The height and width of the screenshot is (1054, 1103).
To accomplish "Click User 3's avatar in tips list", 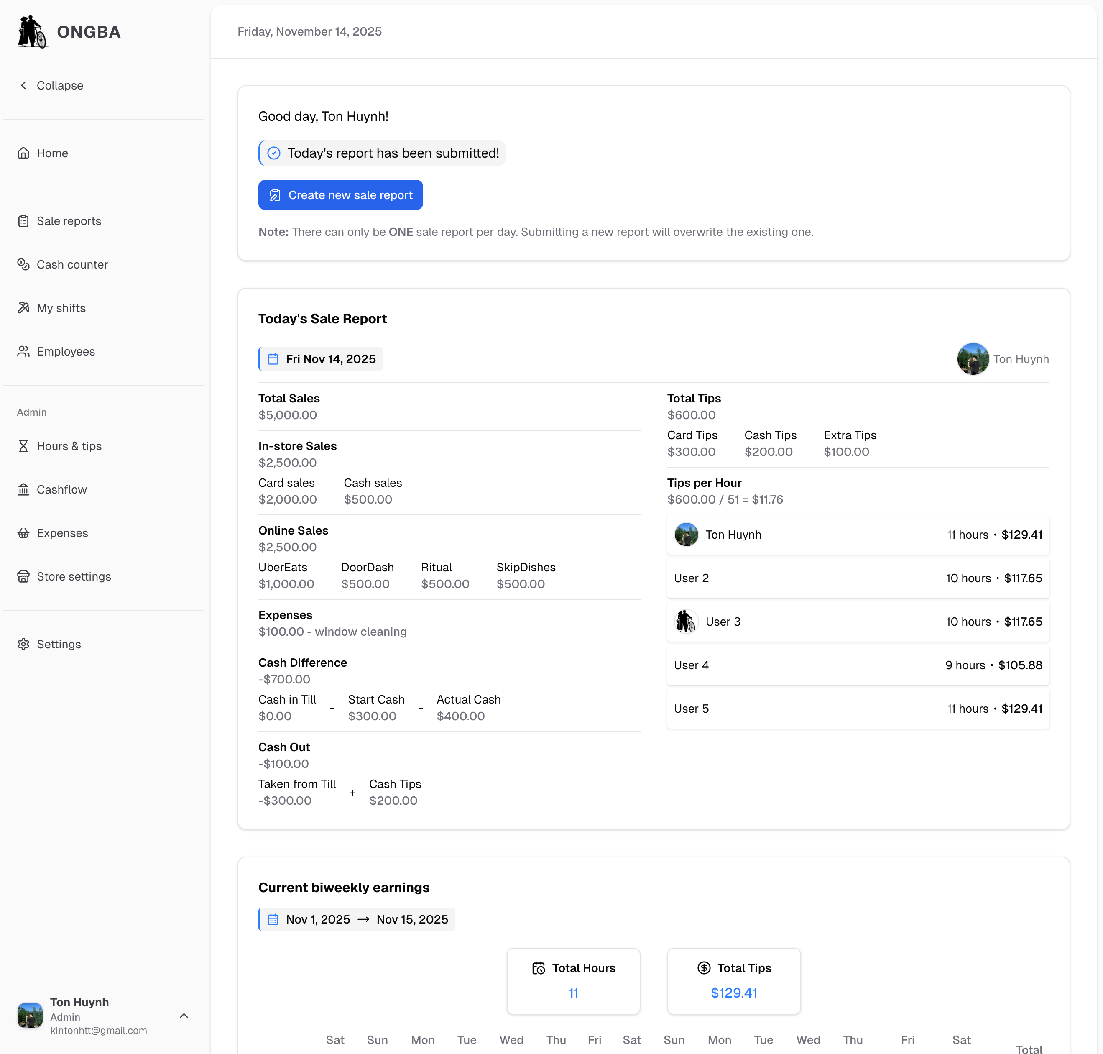I will pos(686,622).
